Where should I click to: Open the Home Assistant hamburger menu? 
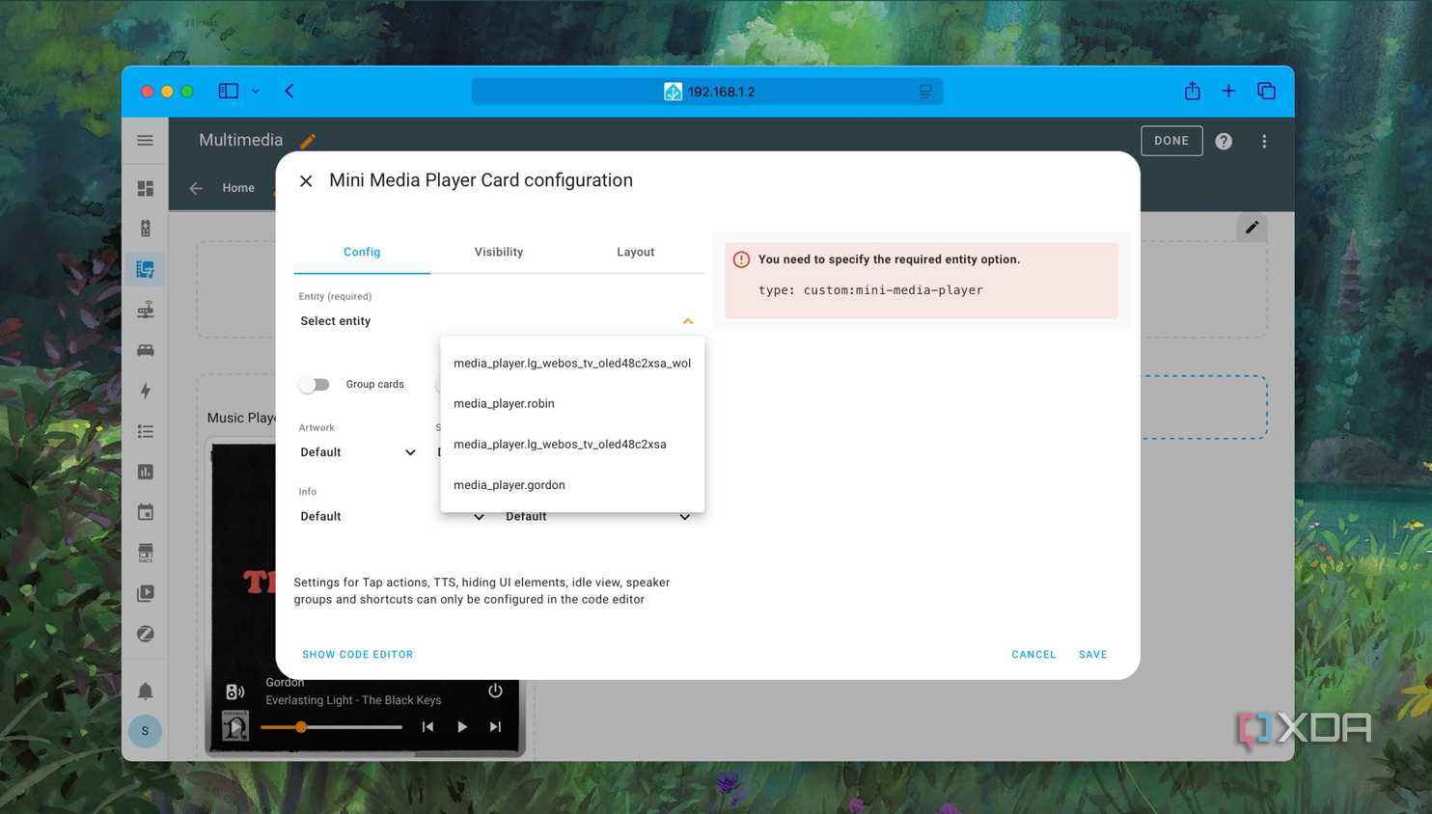(x=145, y=141)
